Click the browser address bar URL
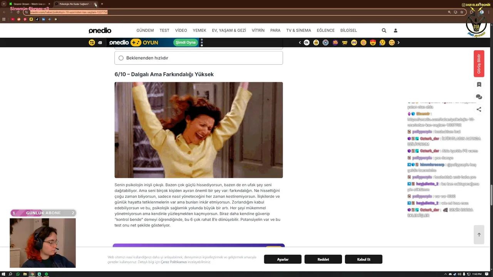 (69, 12)
